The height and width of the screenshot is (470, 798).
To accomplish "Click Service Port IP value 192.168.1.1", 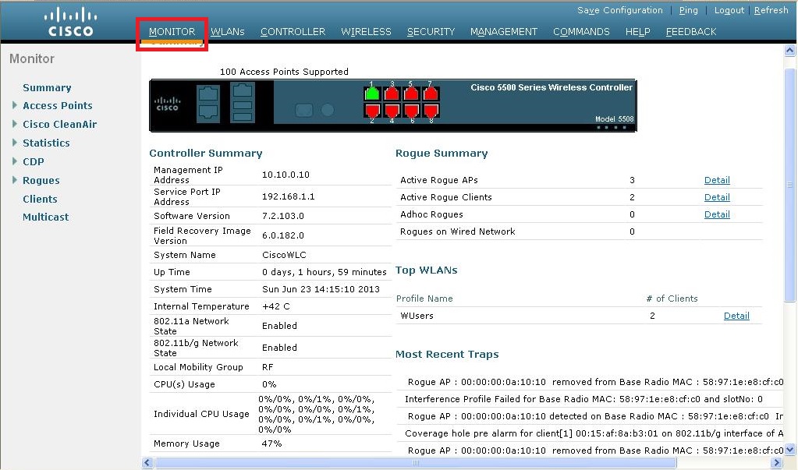I will click(288, 196).
